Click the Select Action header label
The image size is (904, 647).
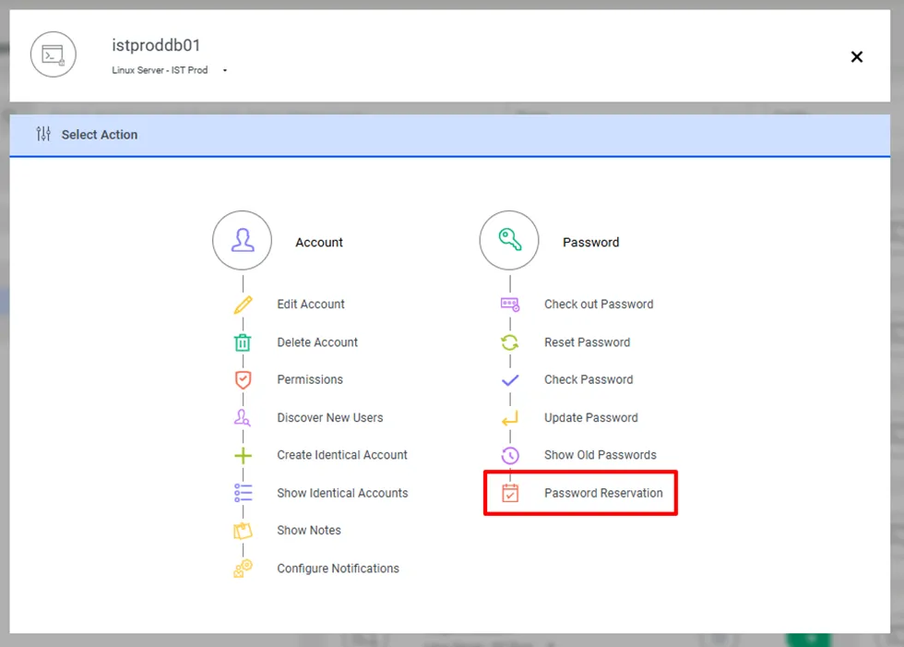point(100,135)
